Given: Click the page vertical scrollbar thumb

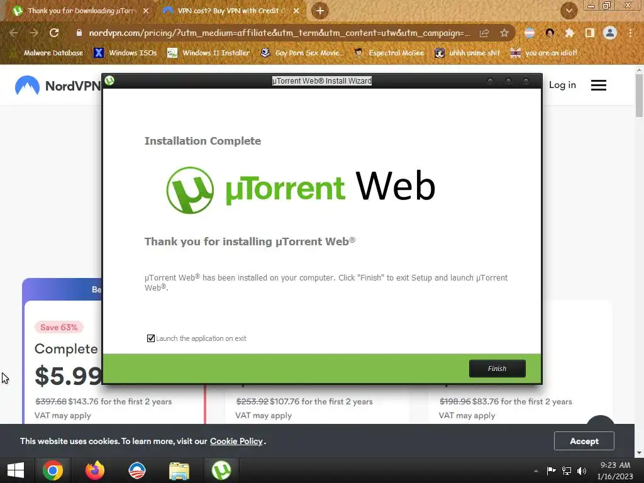Looking at the screenshot, I should (639, 96).
